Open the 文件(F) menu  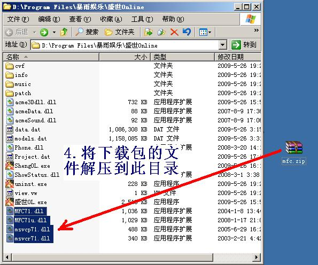coord(18,19)
